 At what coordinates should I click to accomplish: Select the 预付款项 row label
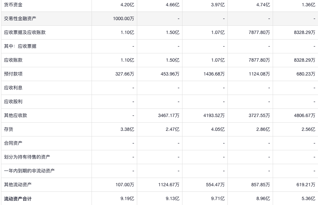pos(13,74)
